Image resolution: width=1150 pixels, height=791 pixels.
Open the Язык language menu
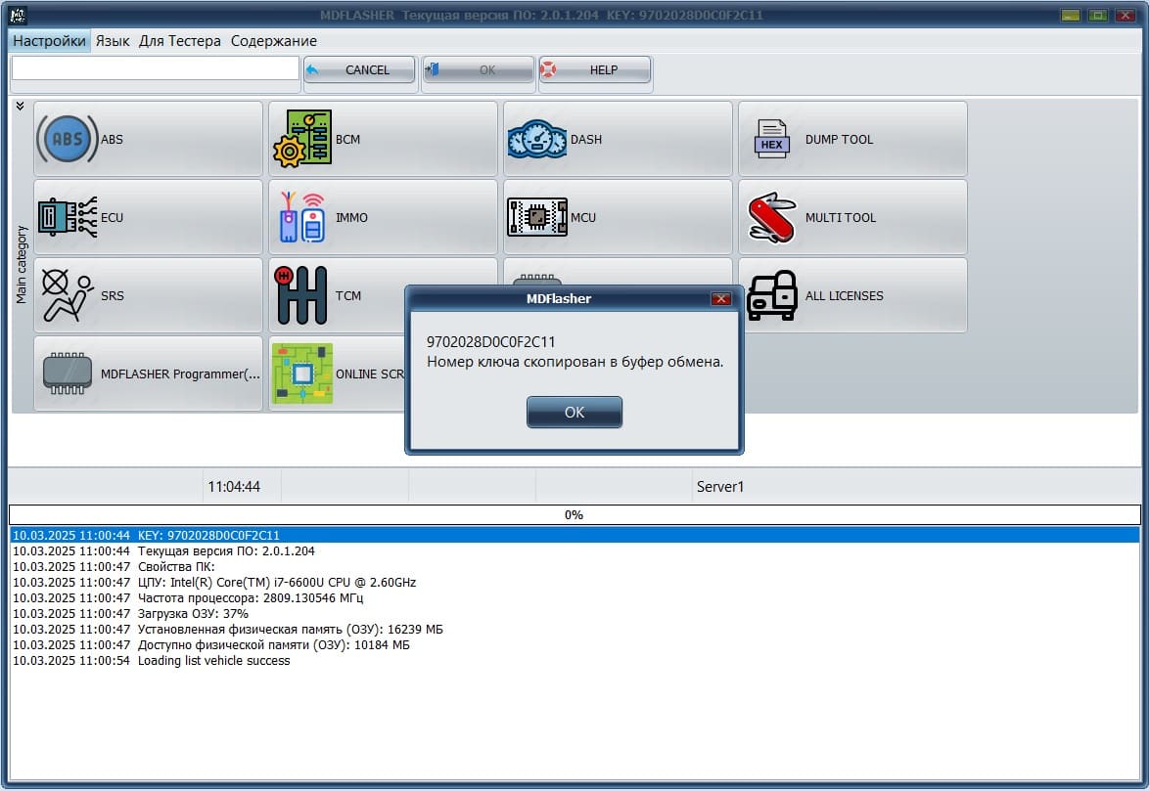(113, 41)
